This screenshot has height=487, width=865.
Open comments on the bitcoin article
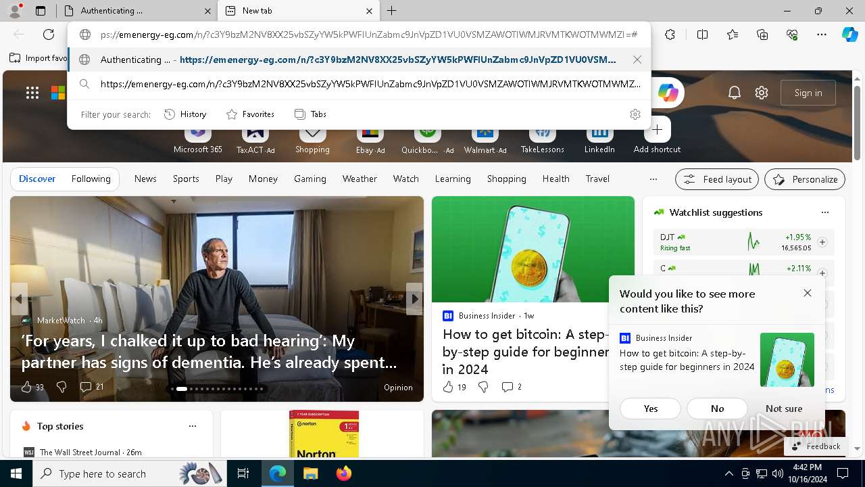[512, 387]
